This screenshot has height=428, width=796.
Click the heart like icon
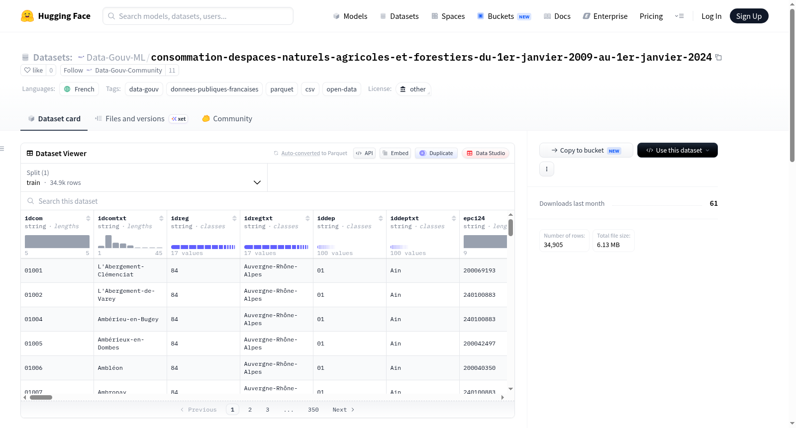coord(27,70)
